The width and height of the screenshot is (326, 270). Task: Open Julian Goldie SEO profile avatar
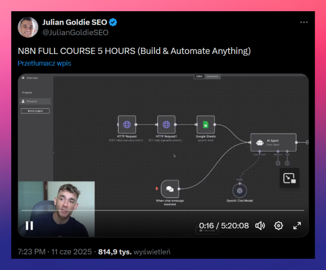tap(28, 27)
